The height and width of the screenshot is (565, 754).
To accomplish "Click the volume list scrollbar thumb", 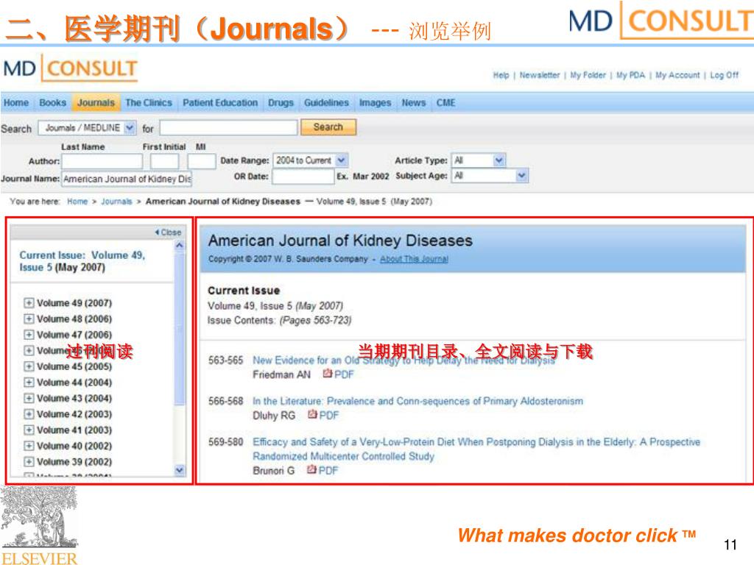I will pos(180,329).
